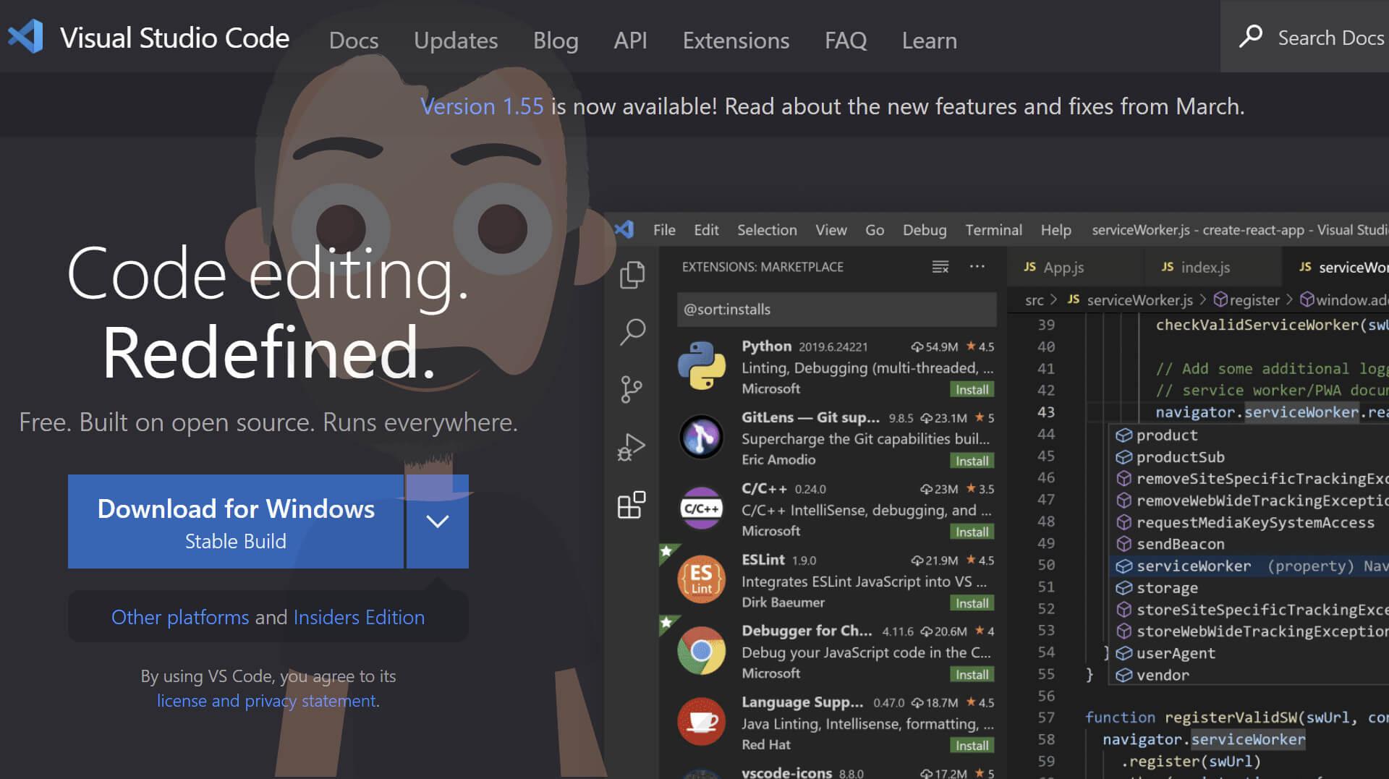
Task: Click the vscode-icons extension name
Action: point(786,772)
